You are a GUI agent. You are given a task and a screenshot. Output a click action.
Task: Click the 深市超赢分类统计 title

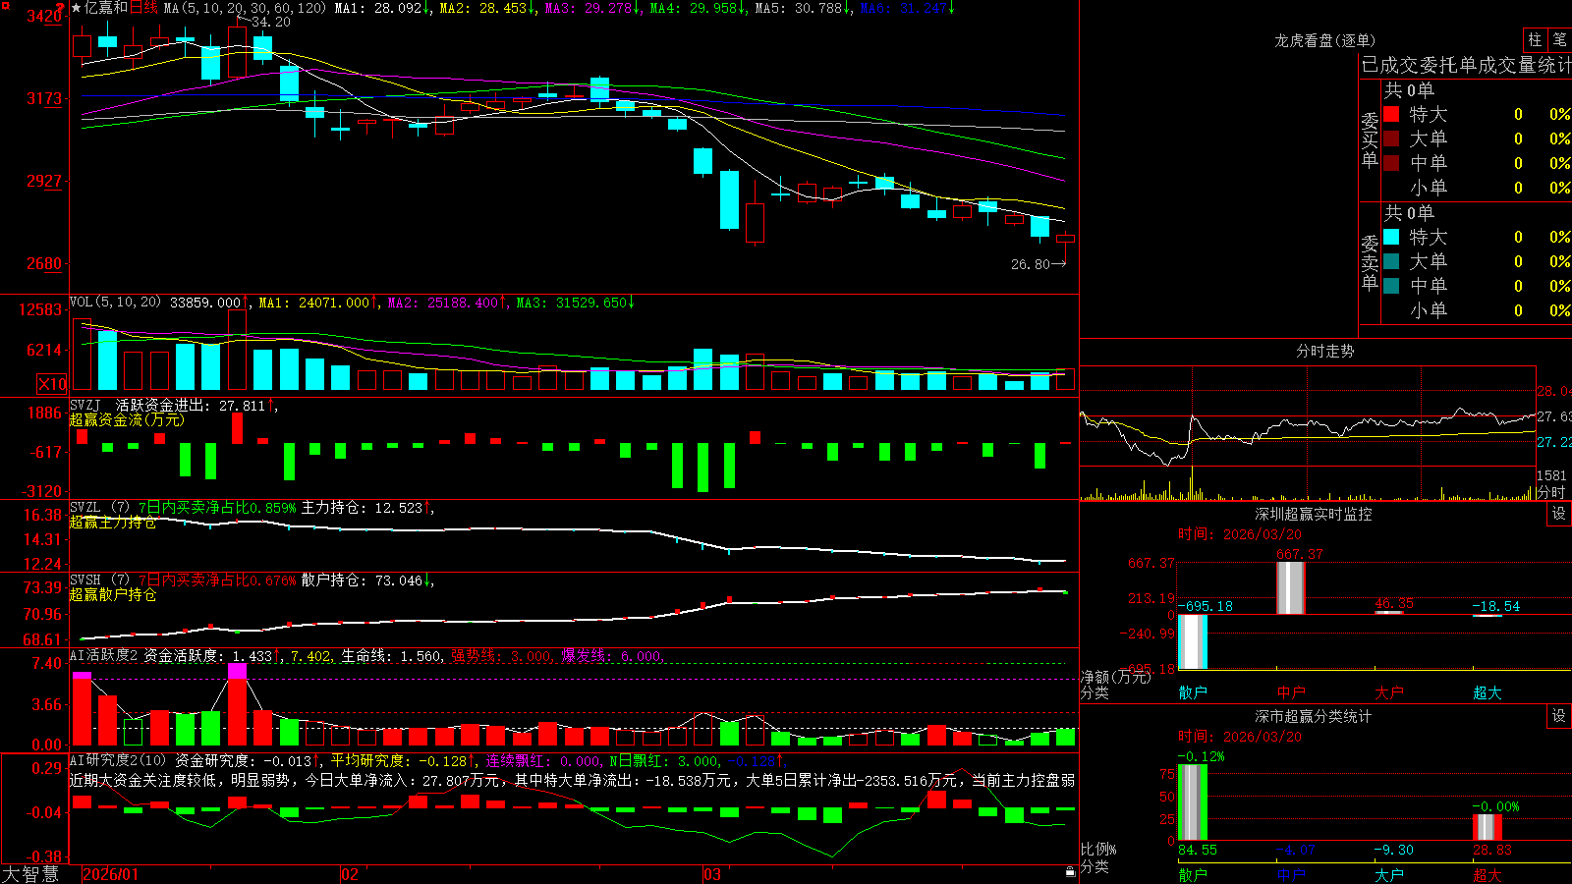pyautogui.click(x=1313, y=716)
